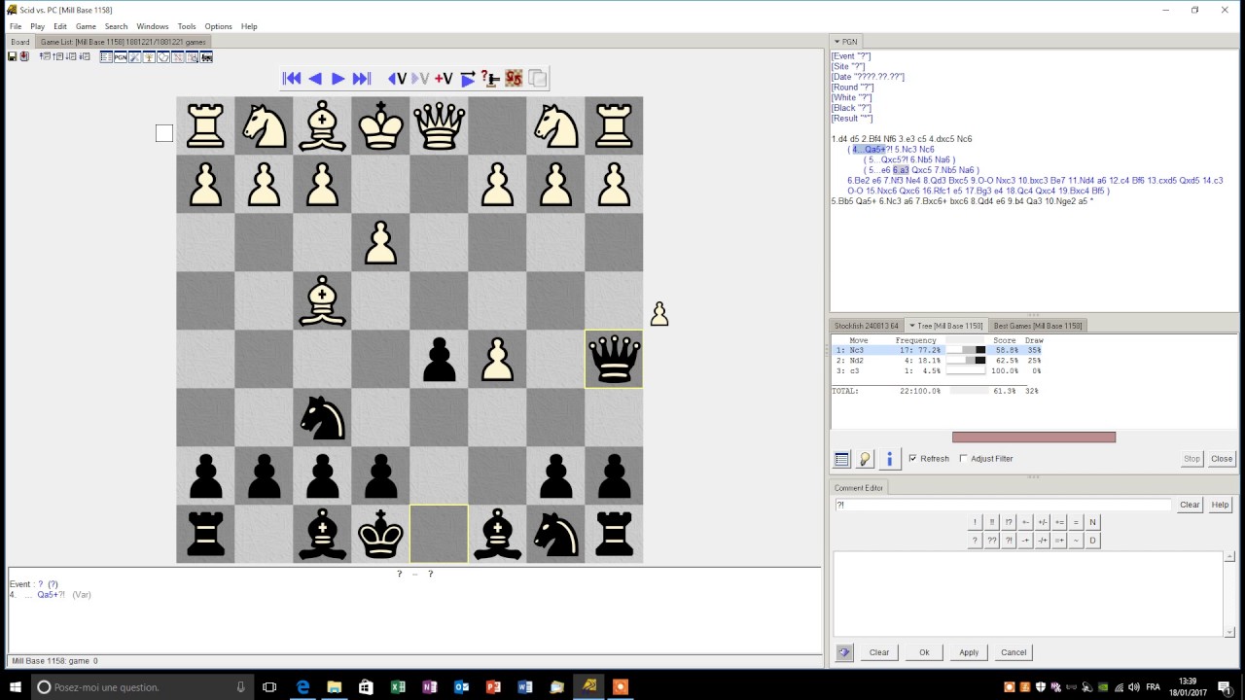The height and width of the screenshot is (700, 1245).
Task: Open the PGN window toolbar icon
Action: (x=121, y=57)
